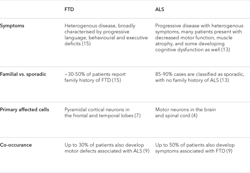Click the Co-occurance row label
The image size is (250, 173).
coord(16,145)
